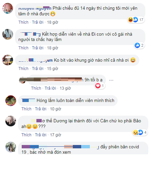Viewport: 156px width, 170px height.
Task: Like the 9h tối reply
Action: [x=36, y=88]
